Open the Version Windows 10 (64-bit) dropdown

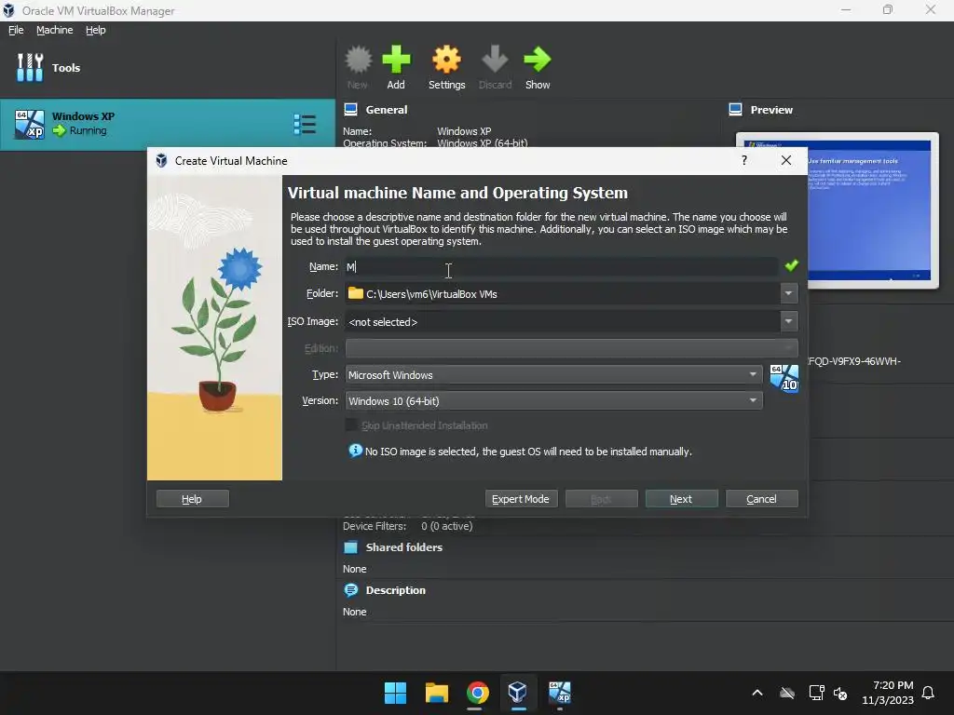point(553,400)
